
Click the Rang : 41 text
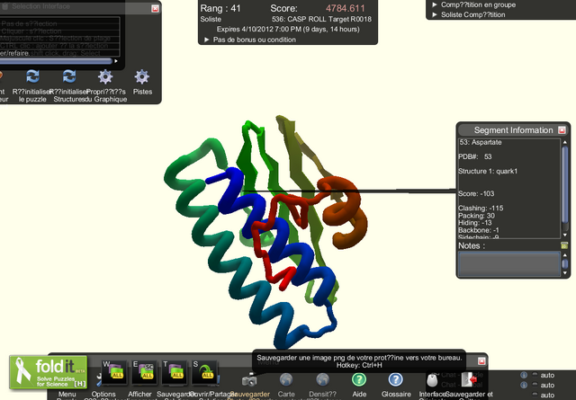220,8
